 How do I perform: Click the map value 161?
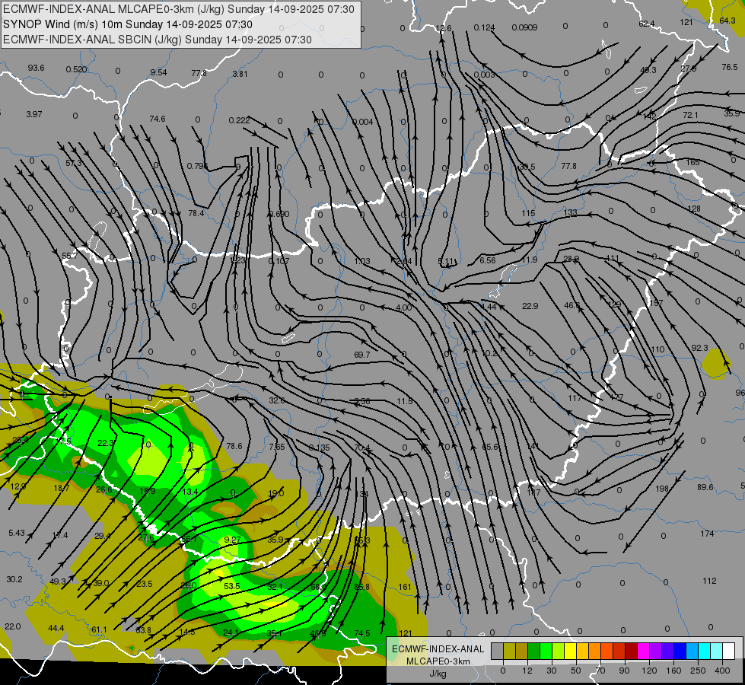click(x=405, y=587)
